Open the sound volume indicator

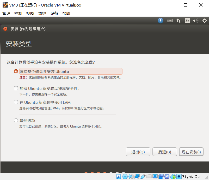tap(196, 21)
